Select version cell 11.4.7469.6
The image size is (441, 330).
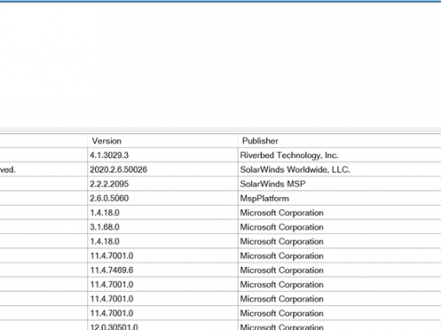(163, 270)
